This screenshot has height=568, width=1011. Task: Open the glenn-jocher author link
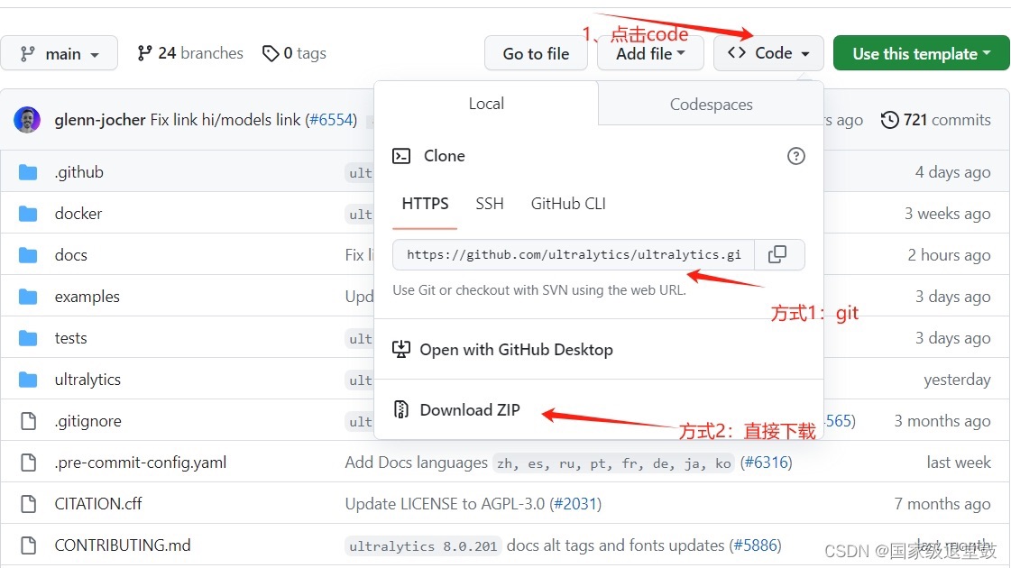point(100,120)
